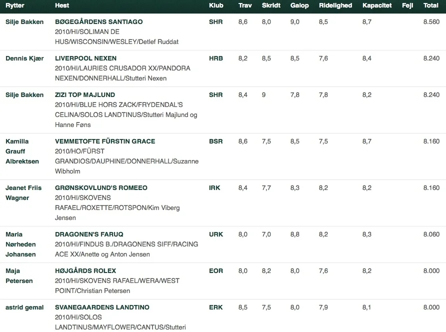This screenshot has width=446, height=332.
Task: Click SHR club in ZIZI TOP row
Action: coord(216,94)
